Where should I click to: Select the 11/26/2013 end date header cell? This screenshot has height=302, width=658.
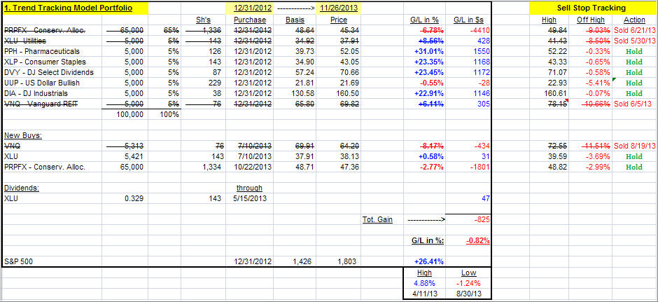point(339,8)
